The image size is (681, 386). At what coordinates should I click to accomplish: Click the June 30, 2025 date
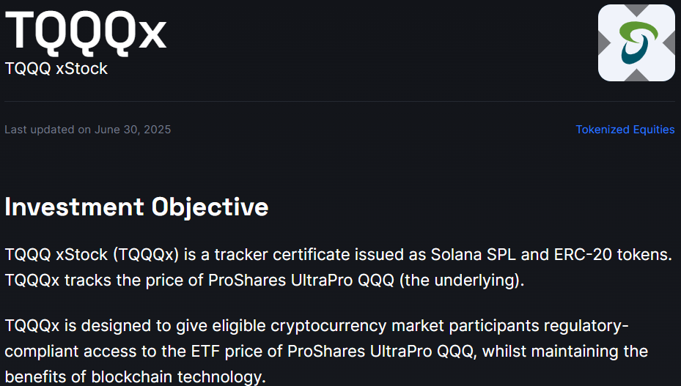pyautogui.click(x=133, y=130)
